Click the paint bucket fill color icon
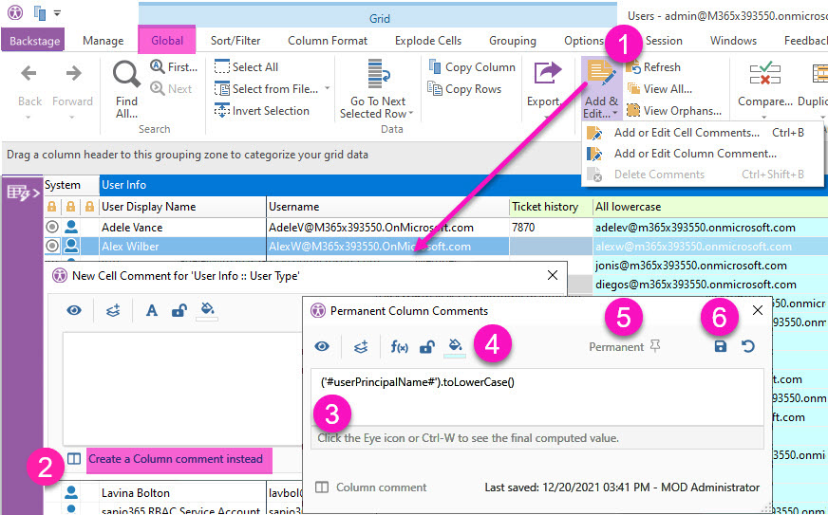828x515 pixels. coord(455,347)
